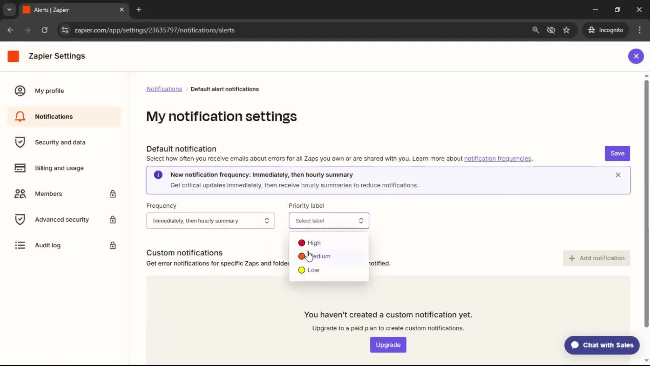Click the Members people icon
Image resolution: width=650 pixels, height=366 pixels.
pos(20,194)
